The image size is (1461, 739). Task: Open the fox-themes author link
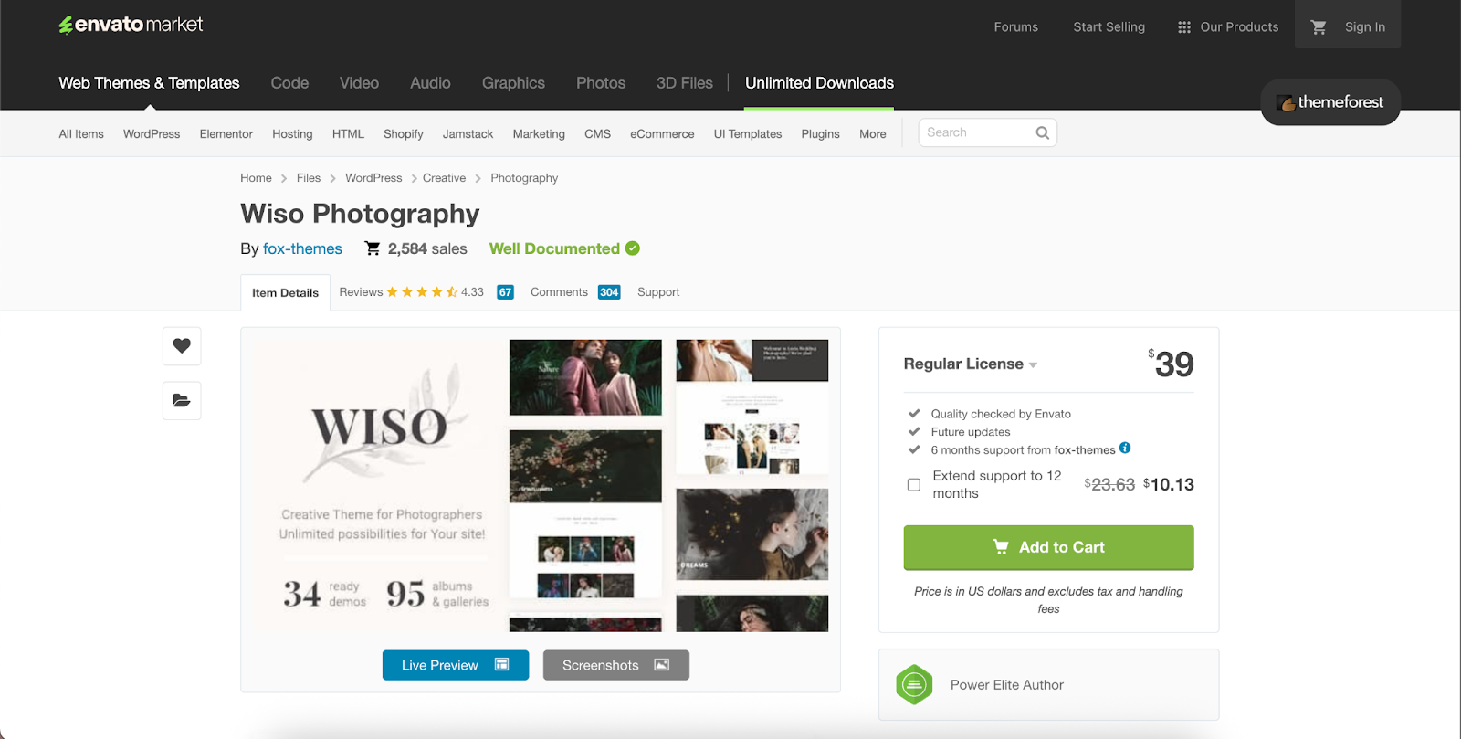pyautogui.click(x=302, y=248)
